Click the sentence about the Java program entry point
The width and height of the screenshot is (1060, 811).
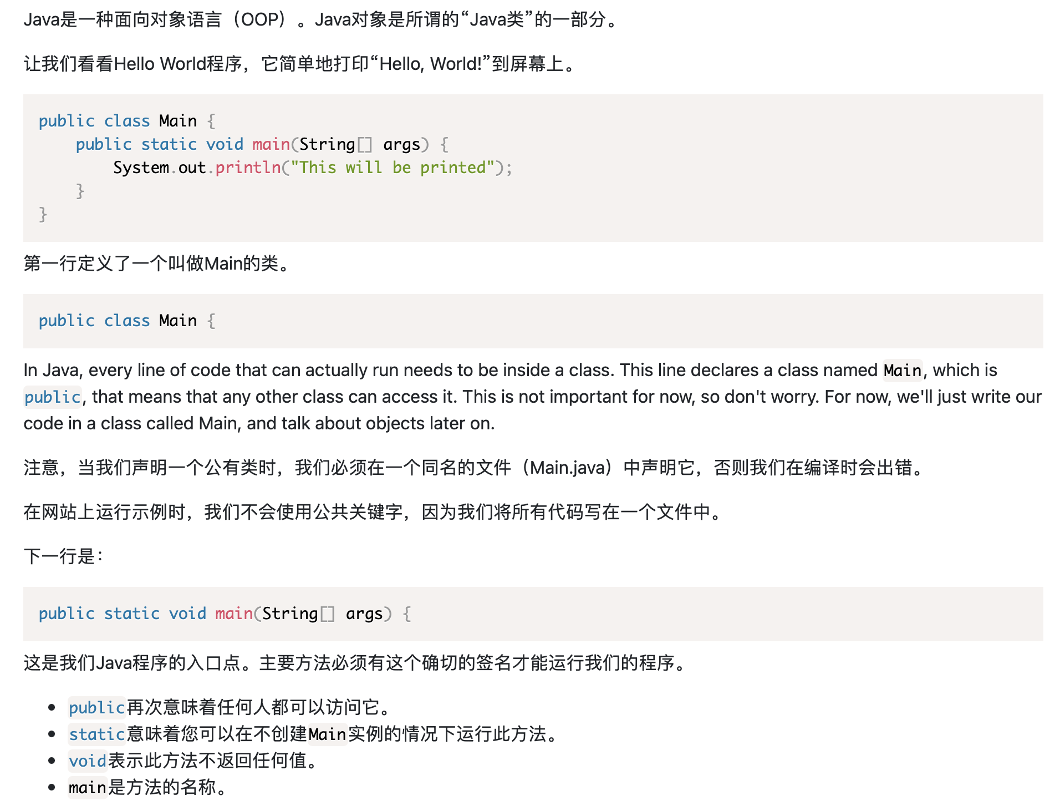pos(355,663)
